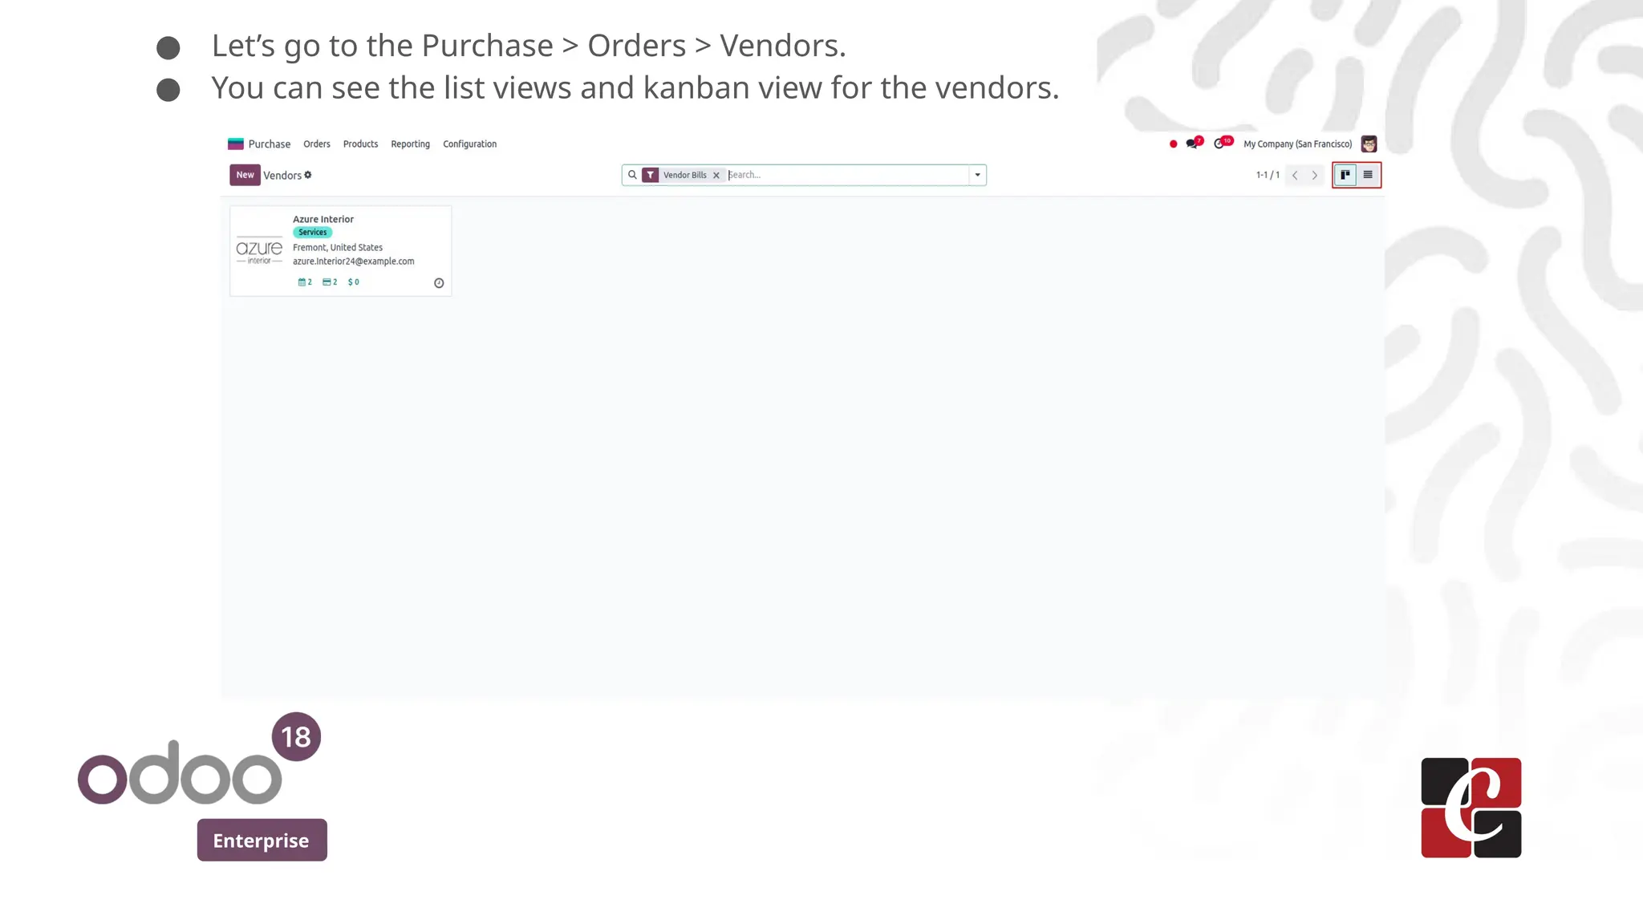Click the search magnifier icon

click(632, 175)
